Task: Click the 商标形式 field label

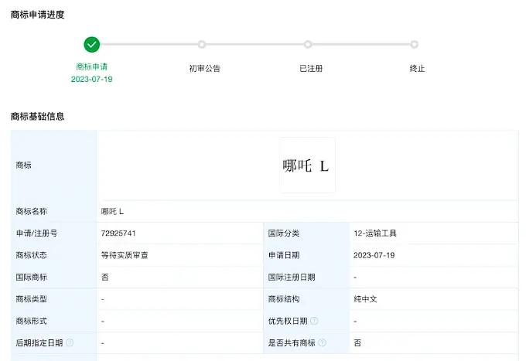Action: [31, 321]
